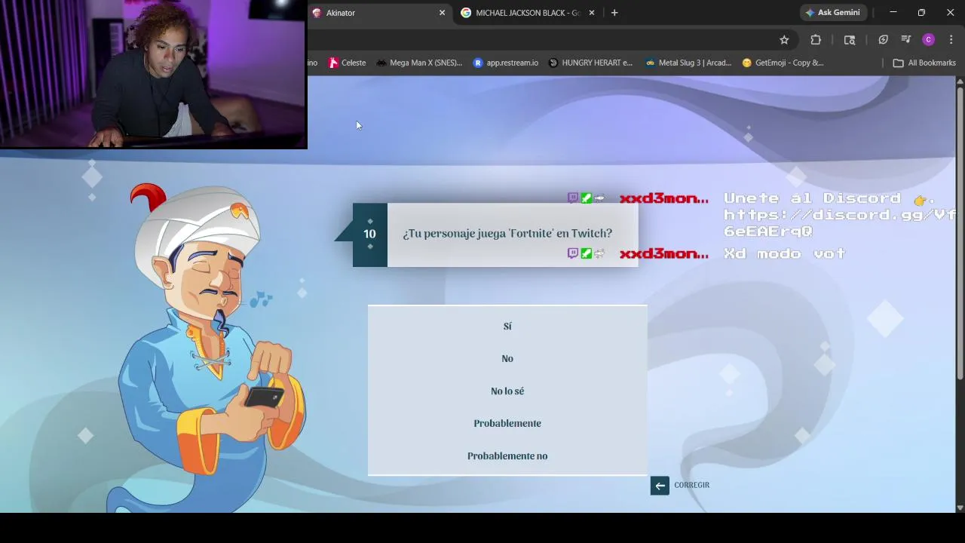Click the scrollbar down arrow

click(x=960, y=508)
